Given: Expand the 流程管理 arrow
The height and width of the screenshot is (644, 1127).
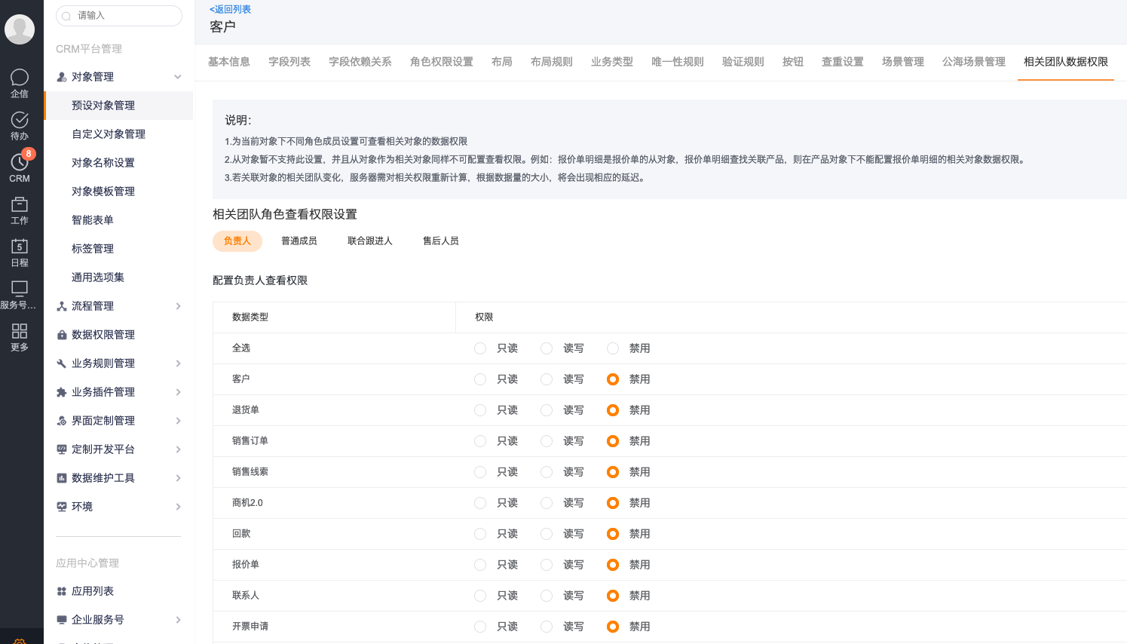Looking at the screenshot, I should pos(178,306).
